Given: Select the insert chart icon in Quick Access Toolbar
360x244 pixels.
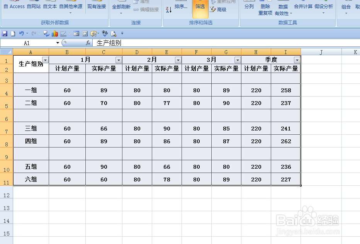Looking at the screenshot, I should pos(54,33).
